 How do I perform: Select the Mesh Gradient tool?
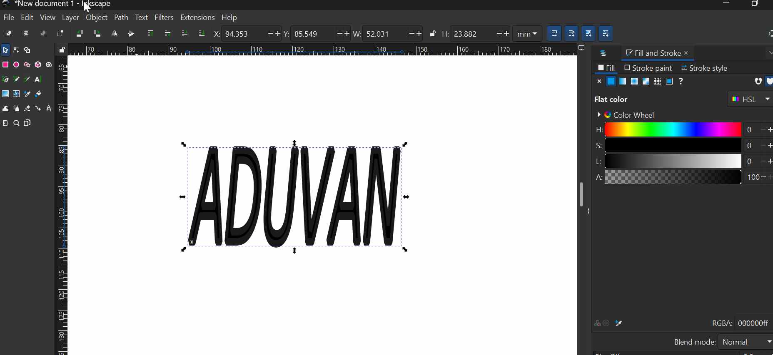[x=16, y=94]
